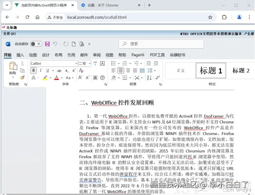Decrease paragraph indent
Viewport: 255px width, 195px height.
pos(149,63)
